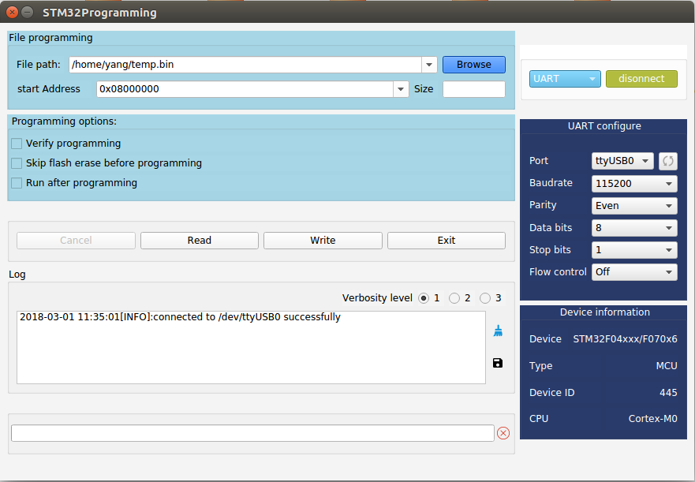Click the start Address field
Viewport: 695px width, 482px height.
(x=245, y=89)
